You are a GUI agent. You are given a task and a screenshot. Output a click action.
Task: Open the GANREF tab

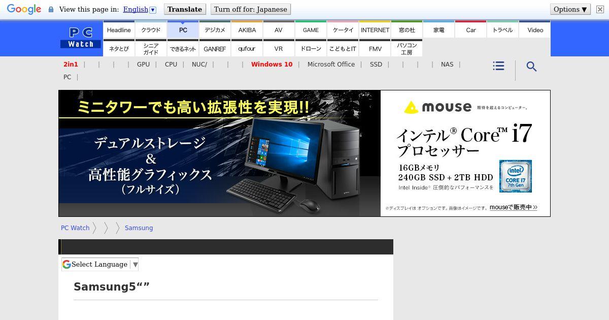[x=215, y=49]
